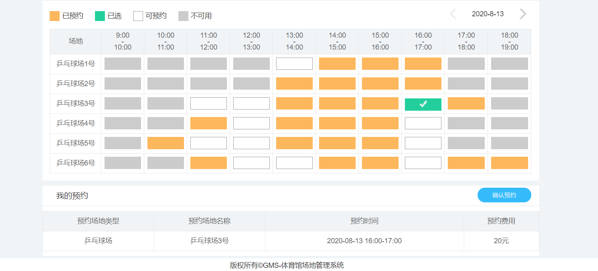Image resolution: width=598 pixels, height=271 pixels.
Task: Select available slot 乒乓球场5号 at 12:00-13:00
Action: coord(252,143)
